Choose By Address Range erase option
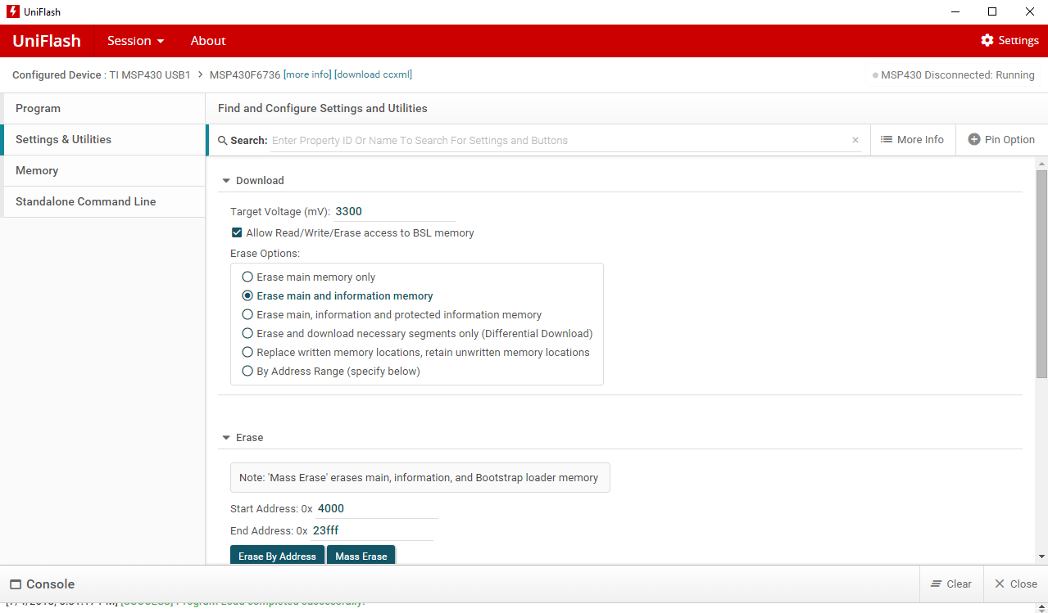The width and height of the screenshot is (1048, 613). click(x=247, y=372)
